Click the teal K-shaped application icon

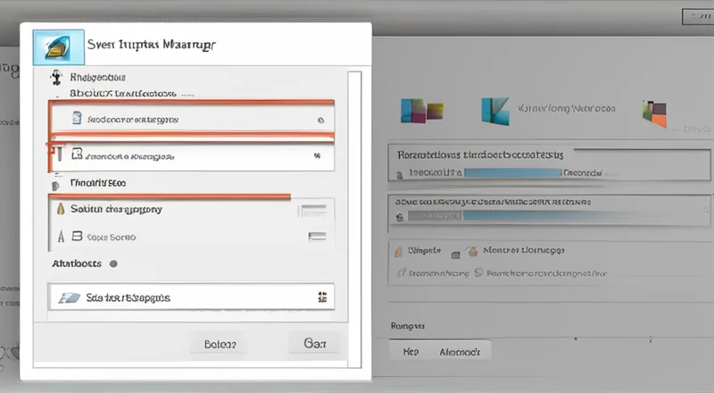[x=495, y=111]
